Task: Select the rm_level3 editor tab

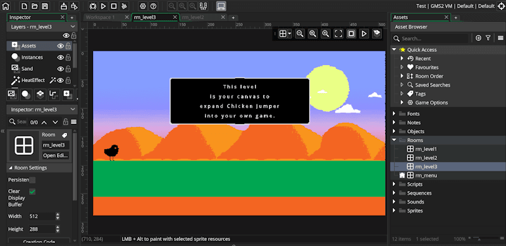Action: [145, 18]
